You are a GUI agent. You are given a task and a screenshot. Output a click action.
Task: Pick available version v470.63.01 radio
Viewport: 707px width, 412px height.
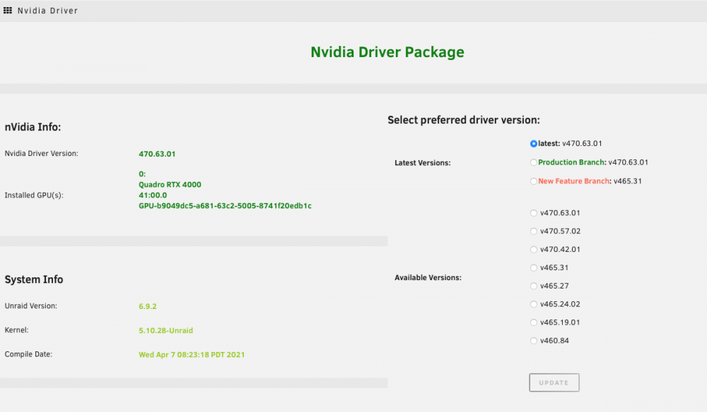pyautogui.click(x=533, y=213)
